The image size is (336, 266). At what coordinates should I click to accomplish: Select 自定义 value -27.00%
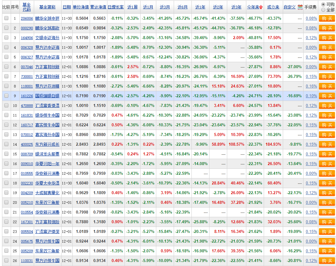pos(294,67)
